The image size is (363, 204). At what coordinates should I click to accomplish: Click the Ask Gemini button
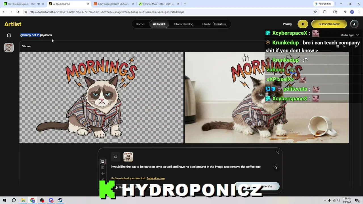(323, 4)
